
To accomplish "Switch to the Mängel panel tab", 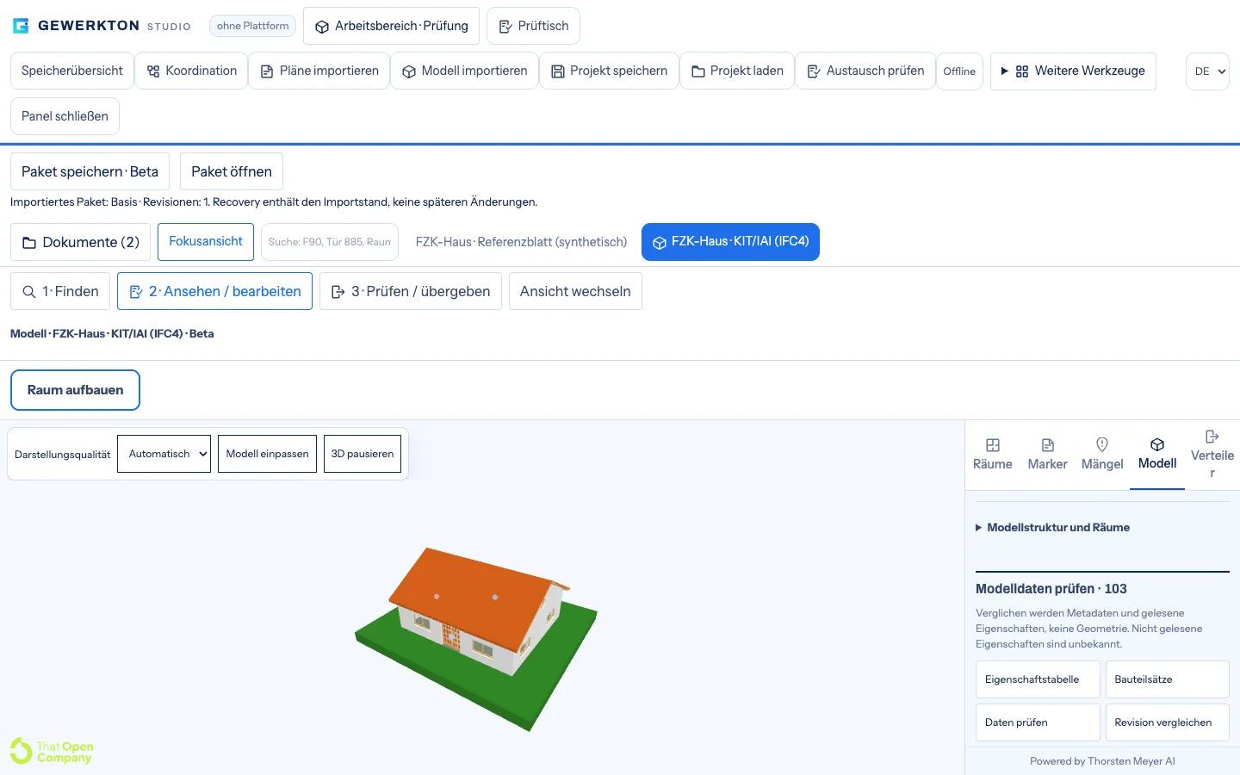I will point(1102,454).
